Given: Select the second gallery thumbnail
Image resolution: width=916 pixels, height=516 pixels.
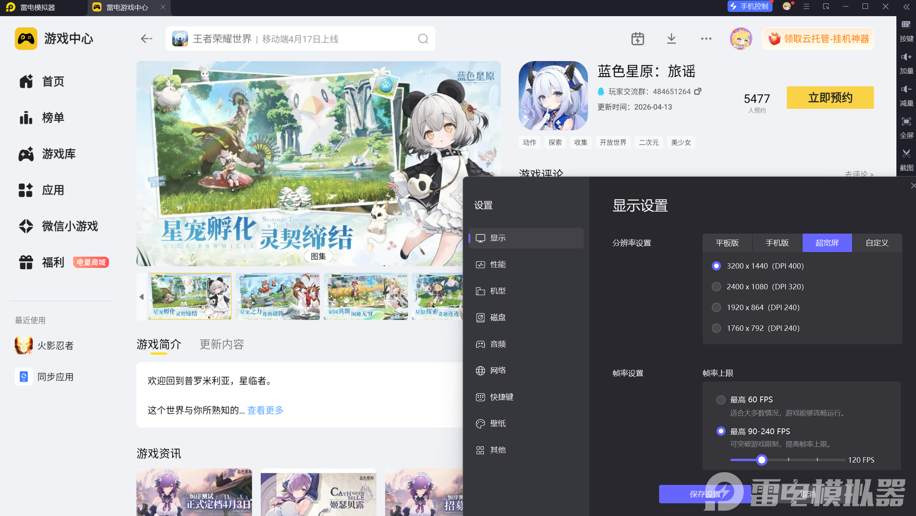Looking at the screenshot, I should click(278, 296).
